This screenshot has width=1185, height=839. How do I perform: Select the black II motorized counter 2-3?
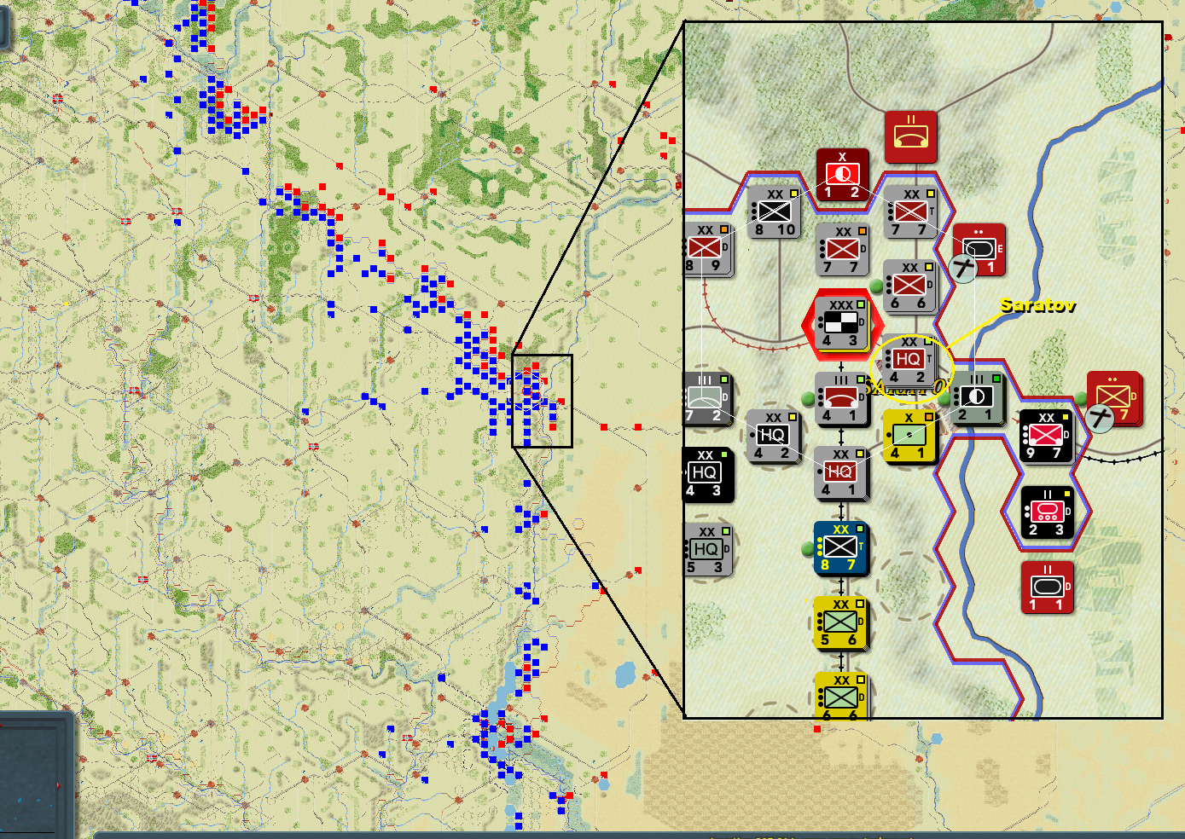click(1048, 512)
